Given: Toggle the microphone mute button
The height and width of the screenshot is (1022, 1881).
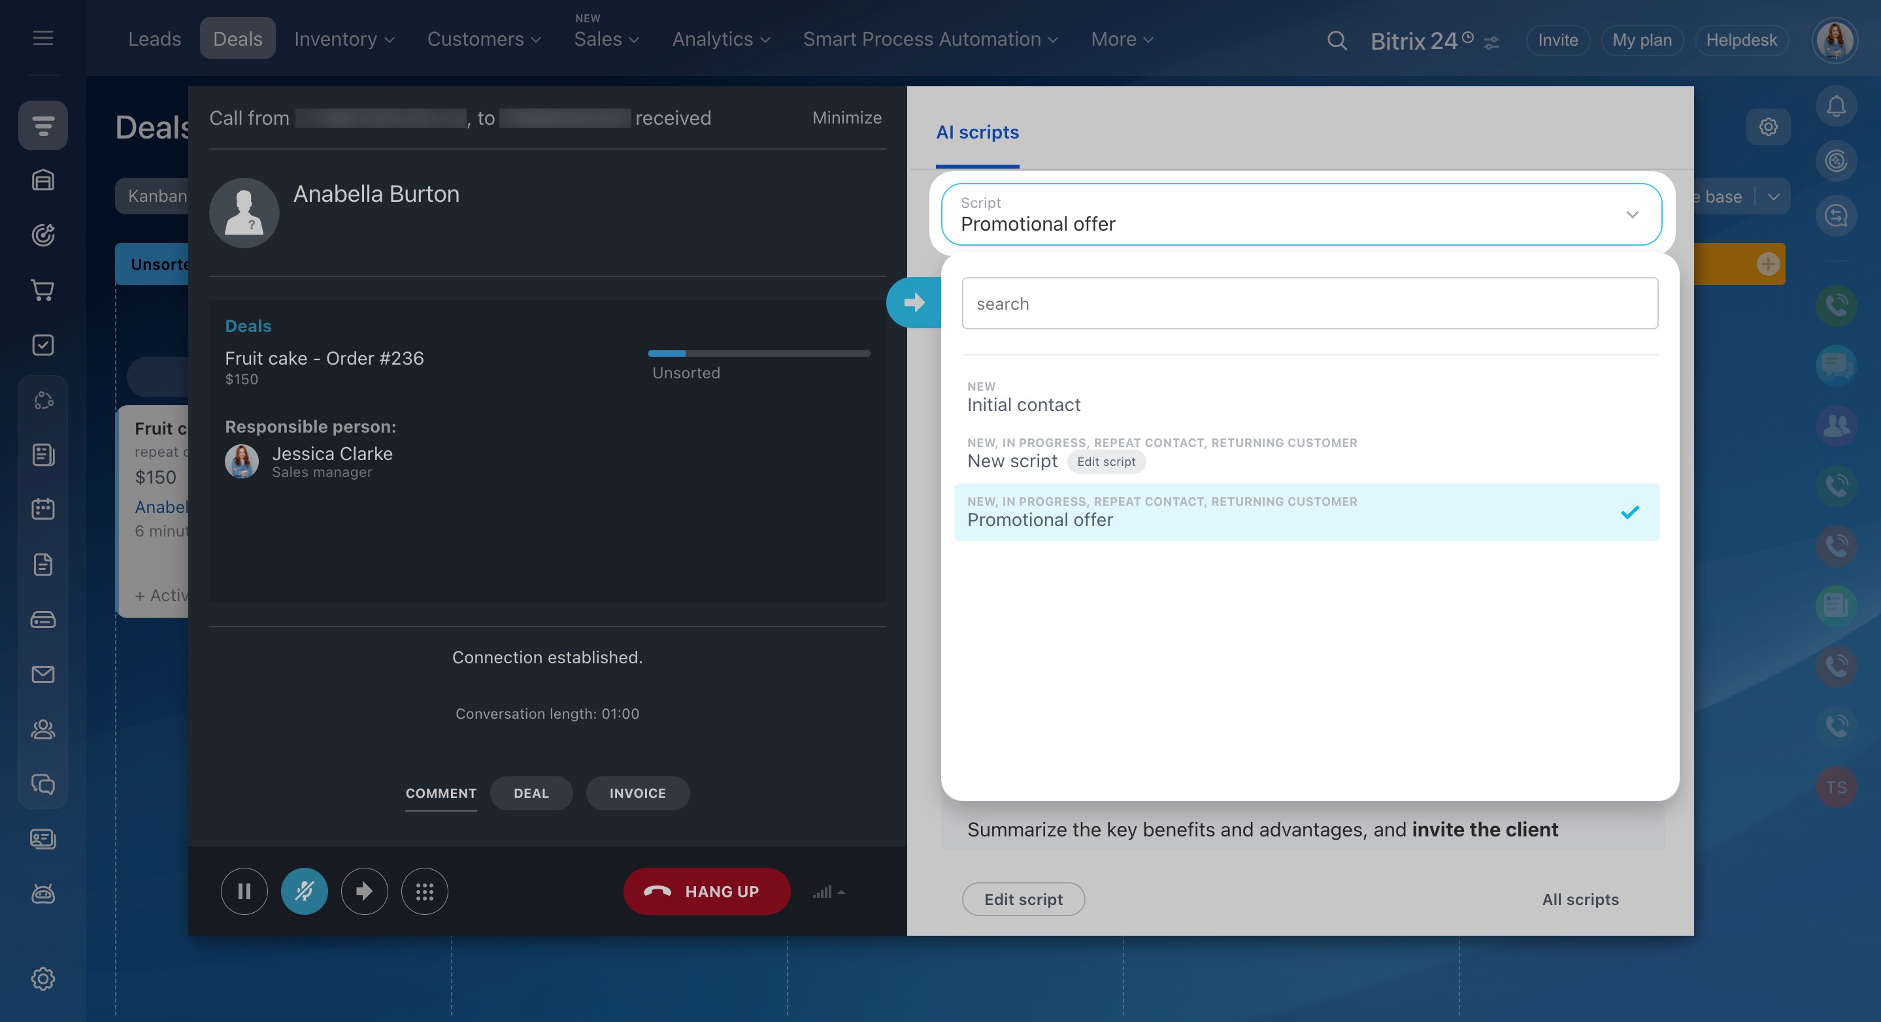Looking at the screenshot, I should (304, 891).
